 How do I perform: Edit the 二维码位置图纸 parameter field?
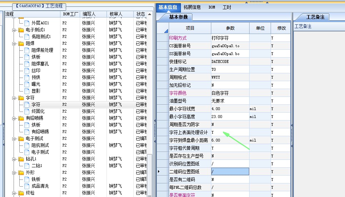click(x=230, y=172)
